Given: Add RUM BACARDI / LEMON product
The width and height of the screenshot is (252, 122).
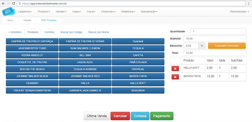Looking at the screenshot, I should coord(85,48).
